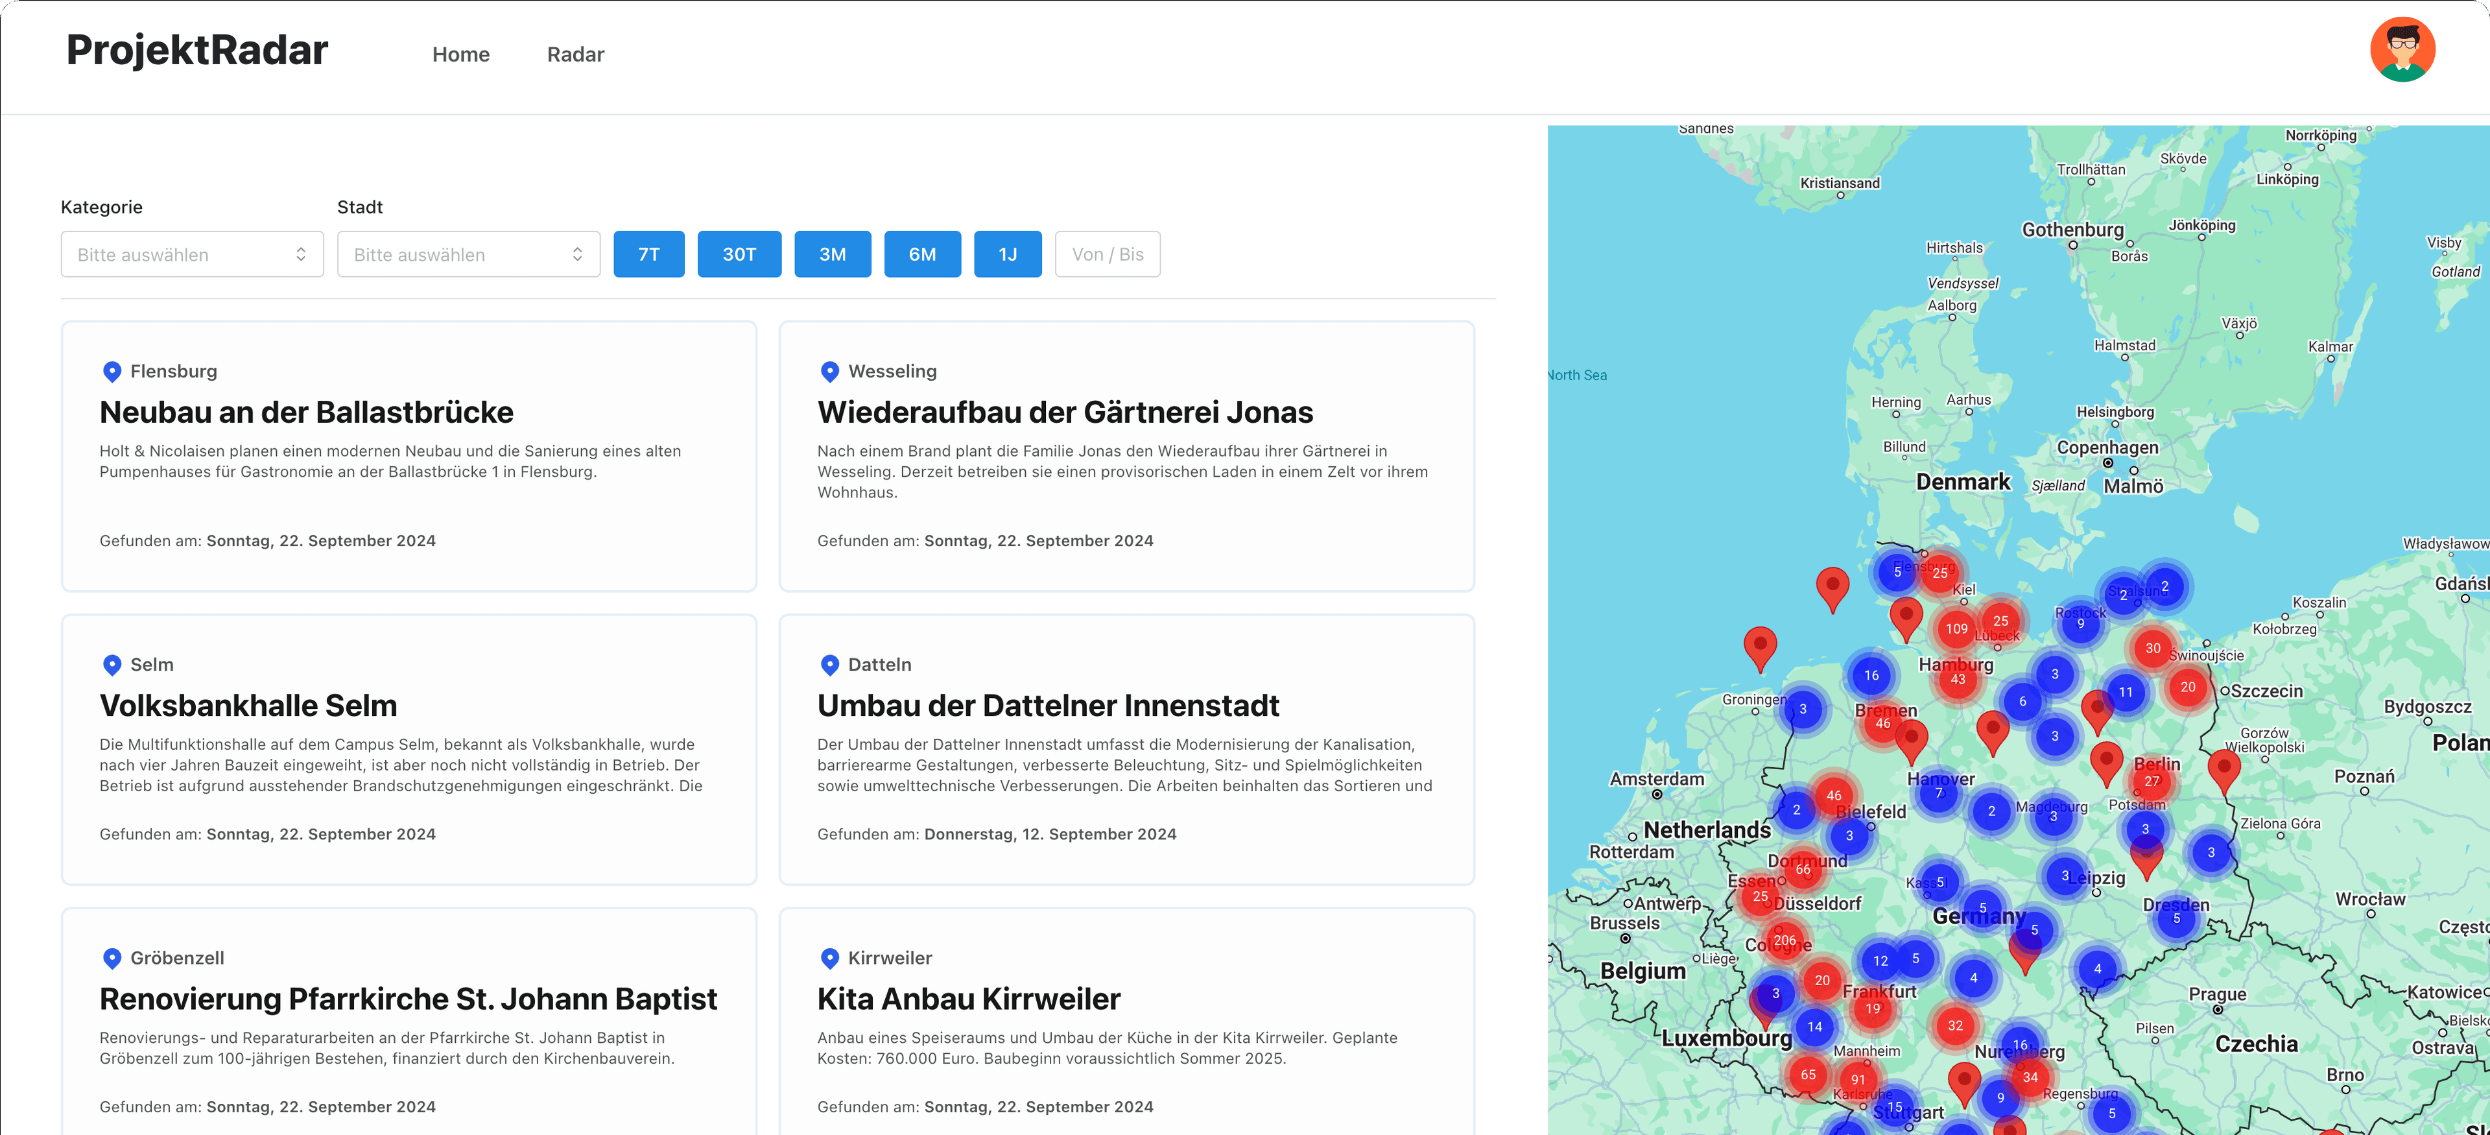Click map cluster 206 near Cologne
The width and height of the screenshot is (2490, 1135).
pos(1784,940)
